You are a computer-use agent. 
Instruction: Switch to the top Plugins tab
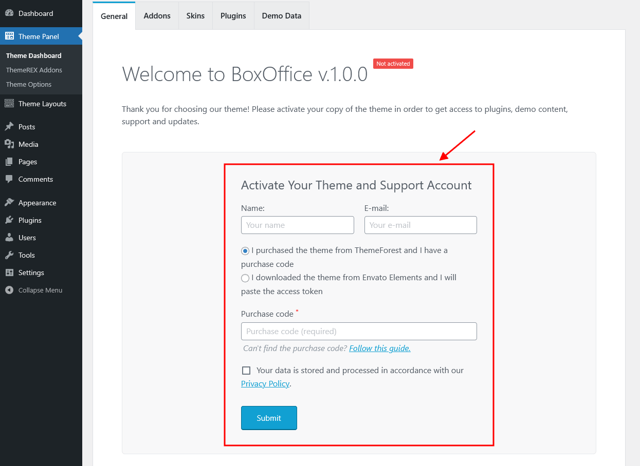pyautogui.click(x=233, y=16)
